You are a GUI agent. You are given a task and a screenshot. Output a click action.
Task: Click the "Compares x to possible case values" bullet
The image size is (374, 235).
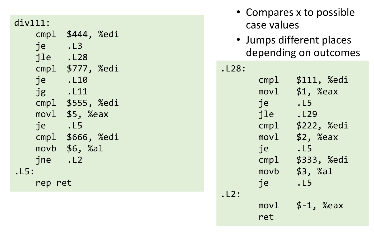coord(300,18)
